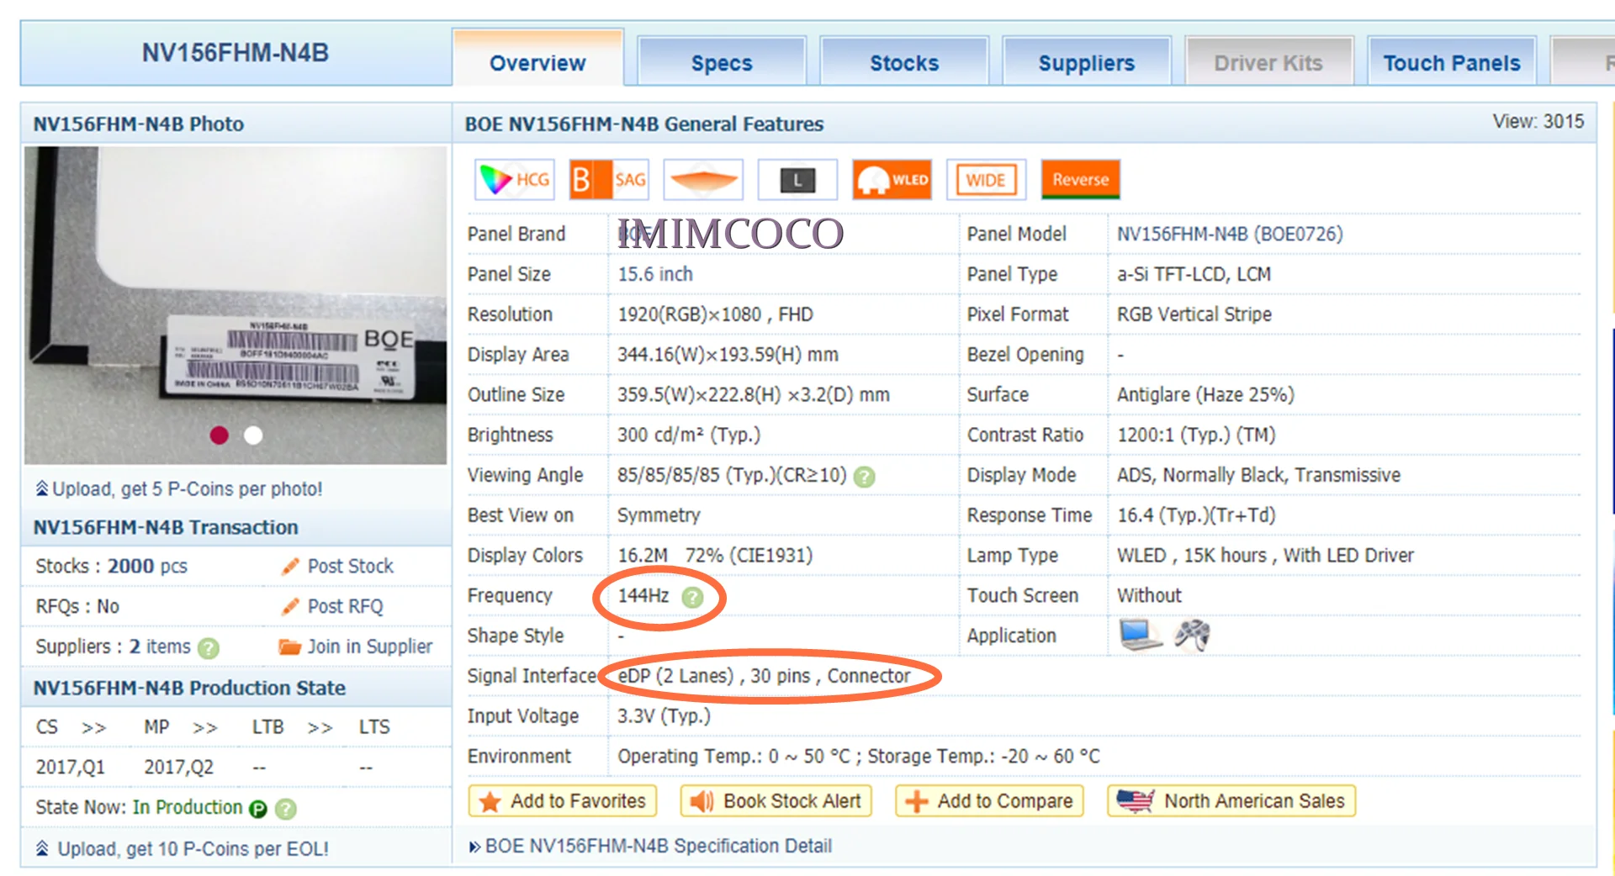Image resolution: width=1615 pixels, height=876 pixels.
Task: Click the WIDE viewing angle icon
Action: click(x=986, y=179)
